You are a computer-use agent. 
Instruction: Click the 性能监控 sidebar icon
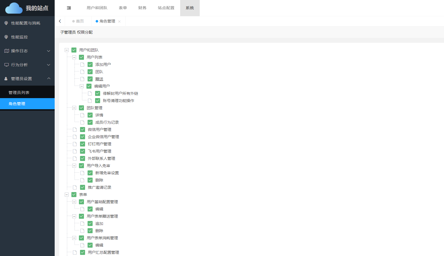coord(6,37)
